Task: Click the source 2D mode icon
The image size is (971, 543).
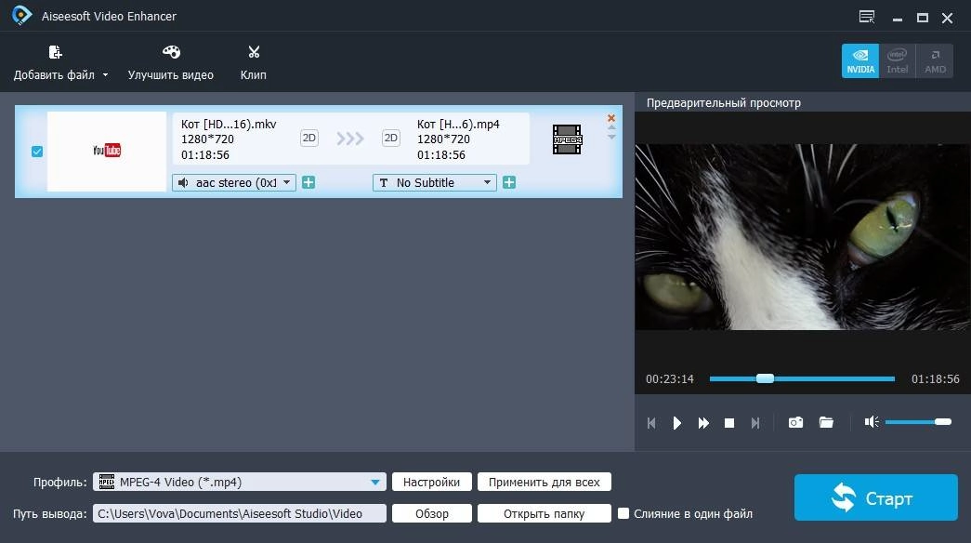Action: tap(309, 138)
